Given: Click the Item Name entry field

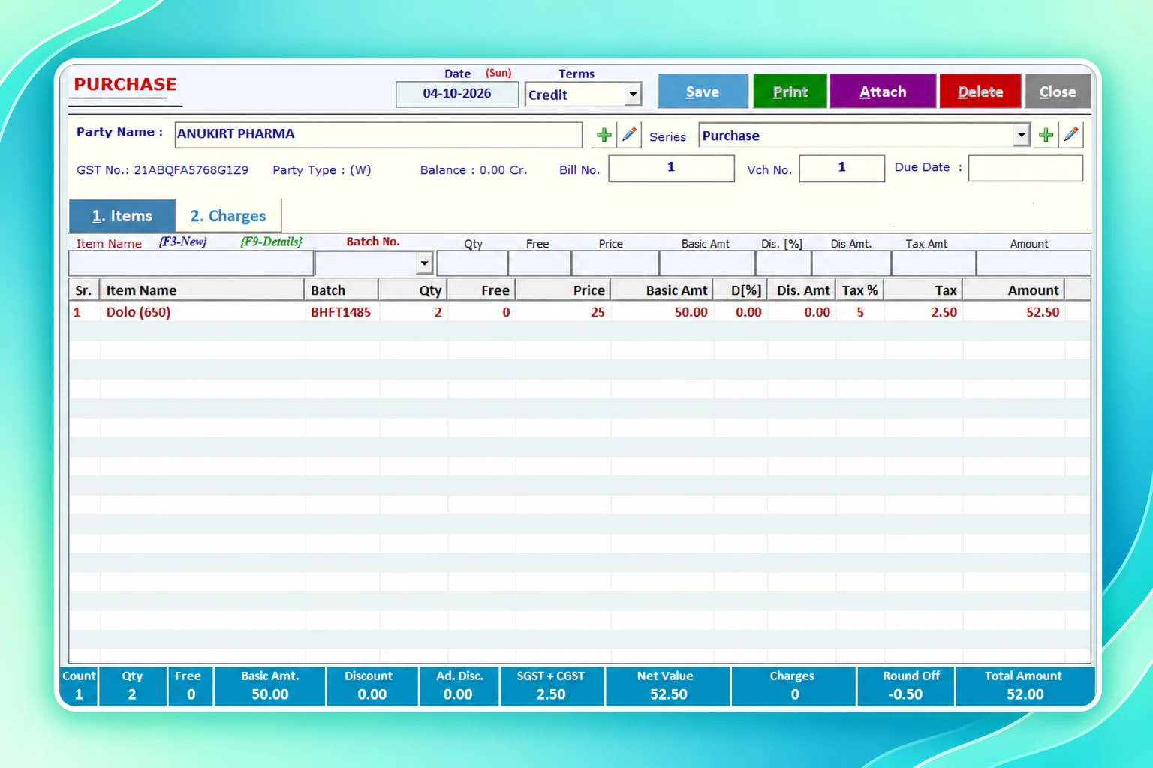Looking at the screenshot, I should pos(191,263).
